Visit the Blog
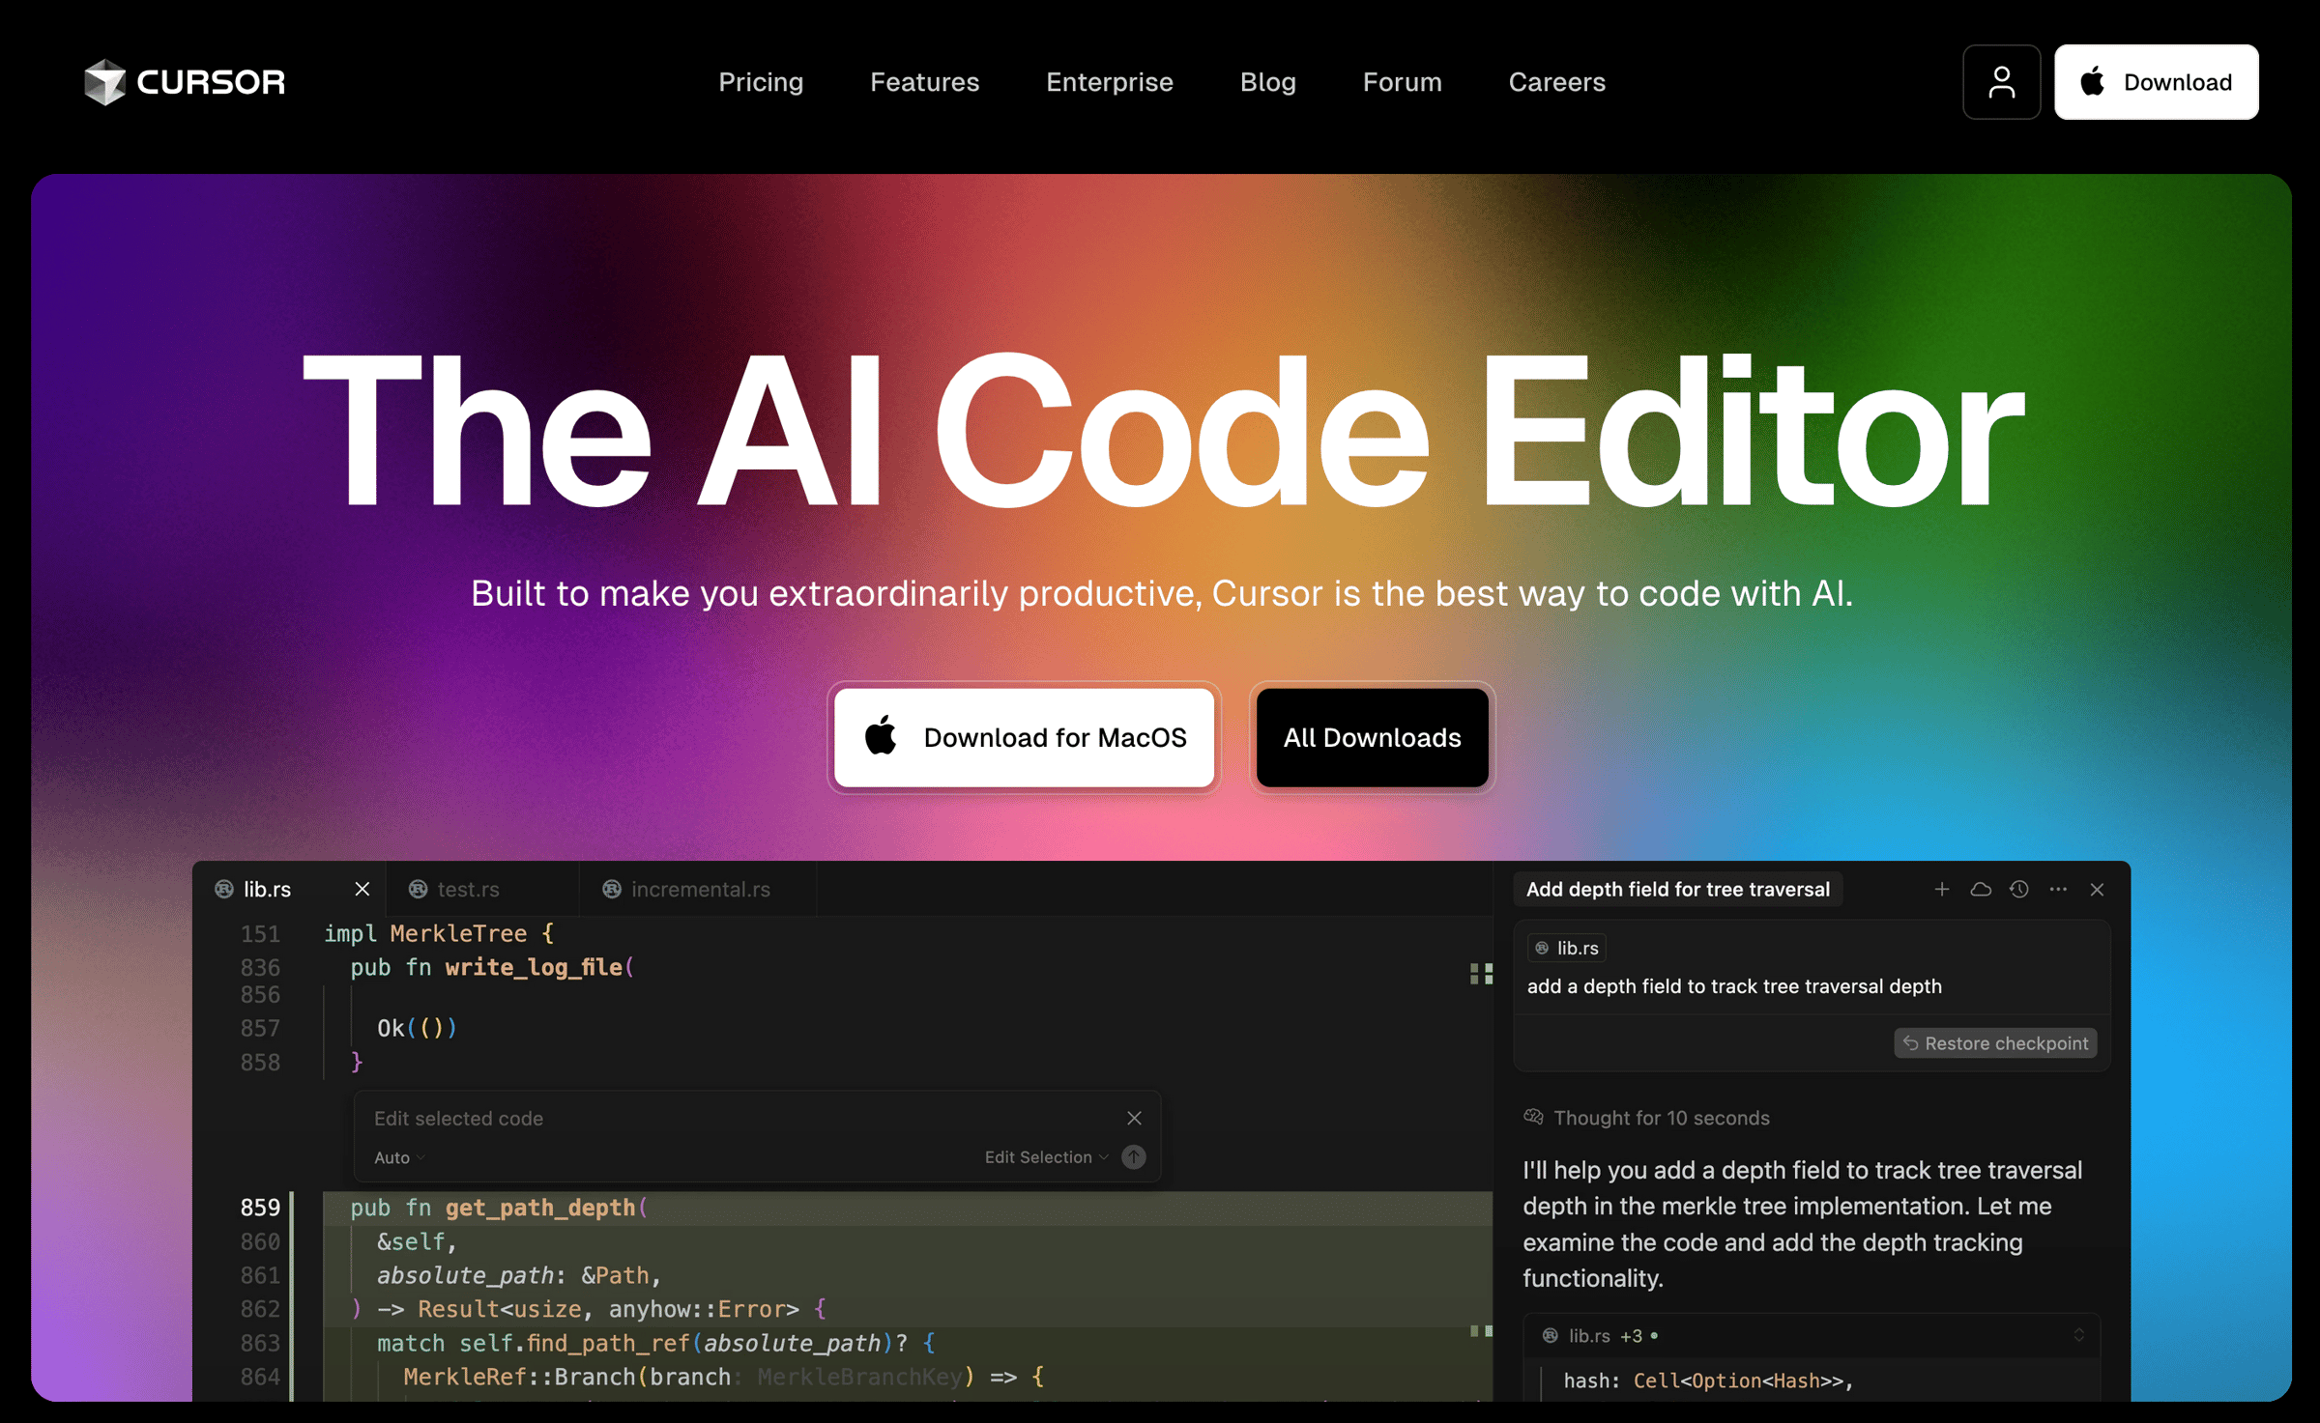This screenshot has width=2320, height=1423. pos(1267,82)
